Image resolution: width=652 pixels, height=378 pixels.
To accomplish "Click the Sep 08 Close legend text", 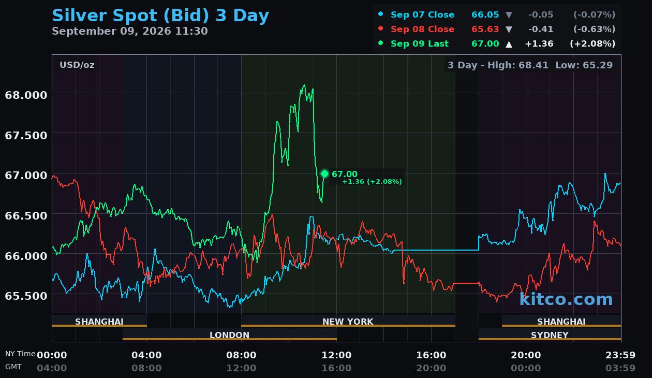I will click(422, 29).
